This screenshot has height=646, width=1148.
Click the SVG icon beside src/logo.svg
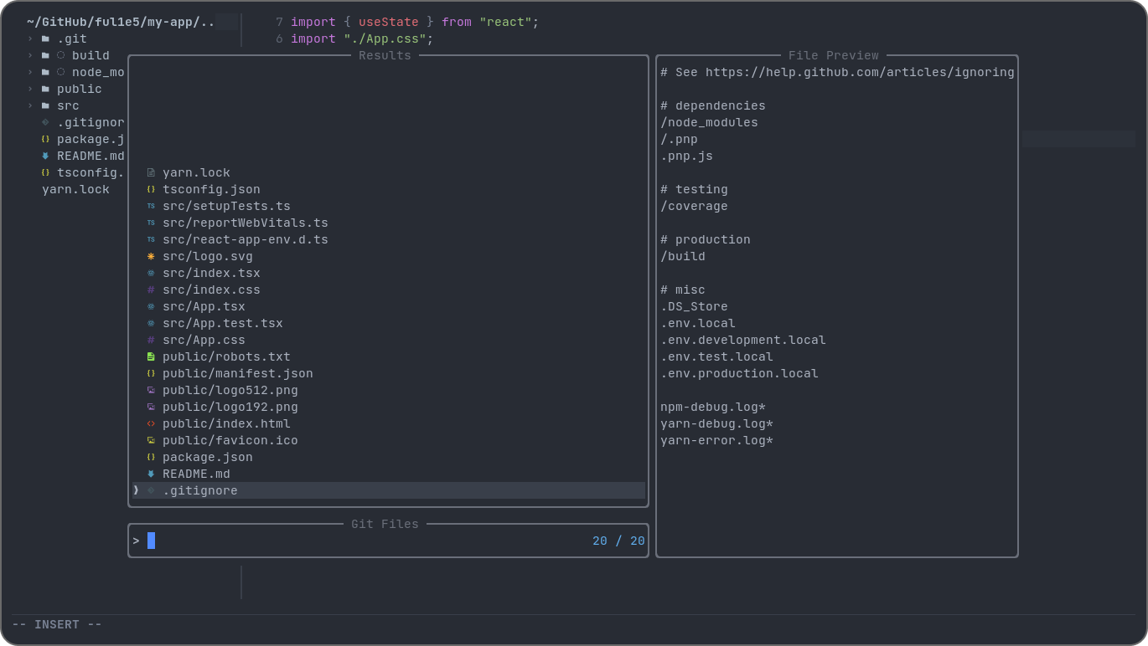pos(151,256)
